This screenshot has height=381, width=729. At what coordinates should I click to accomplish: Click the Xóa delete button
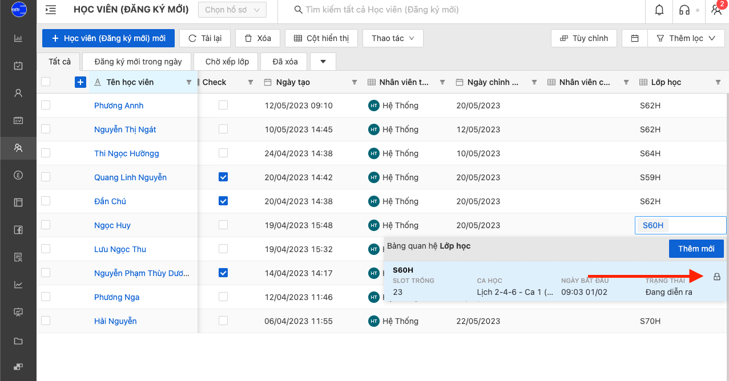[257, 38]
